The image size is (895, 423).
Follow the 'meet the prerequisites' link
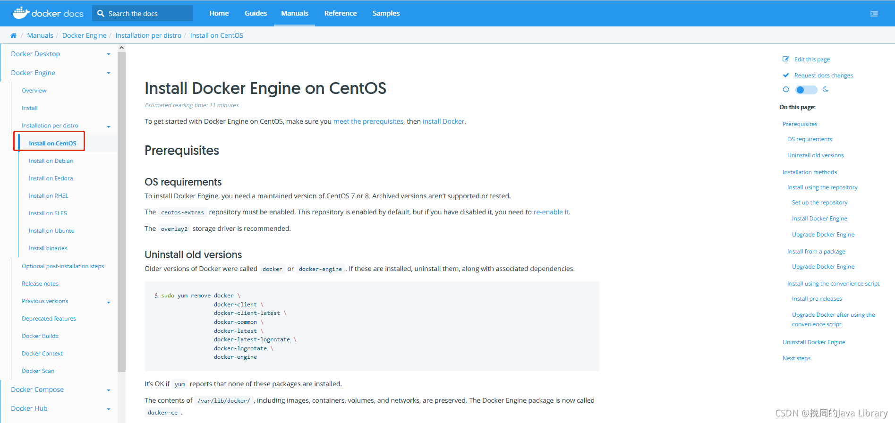368,121
